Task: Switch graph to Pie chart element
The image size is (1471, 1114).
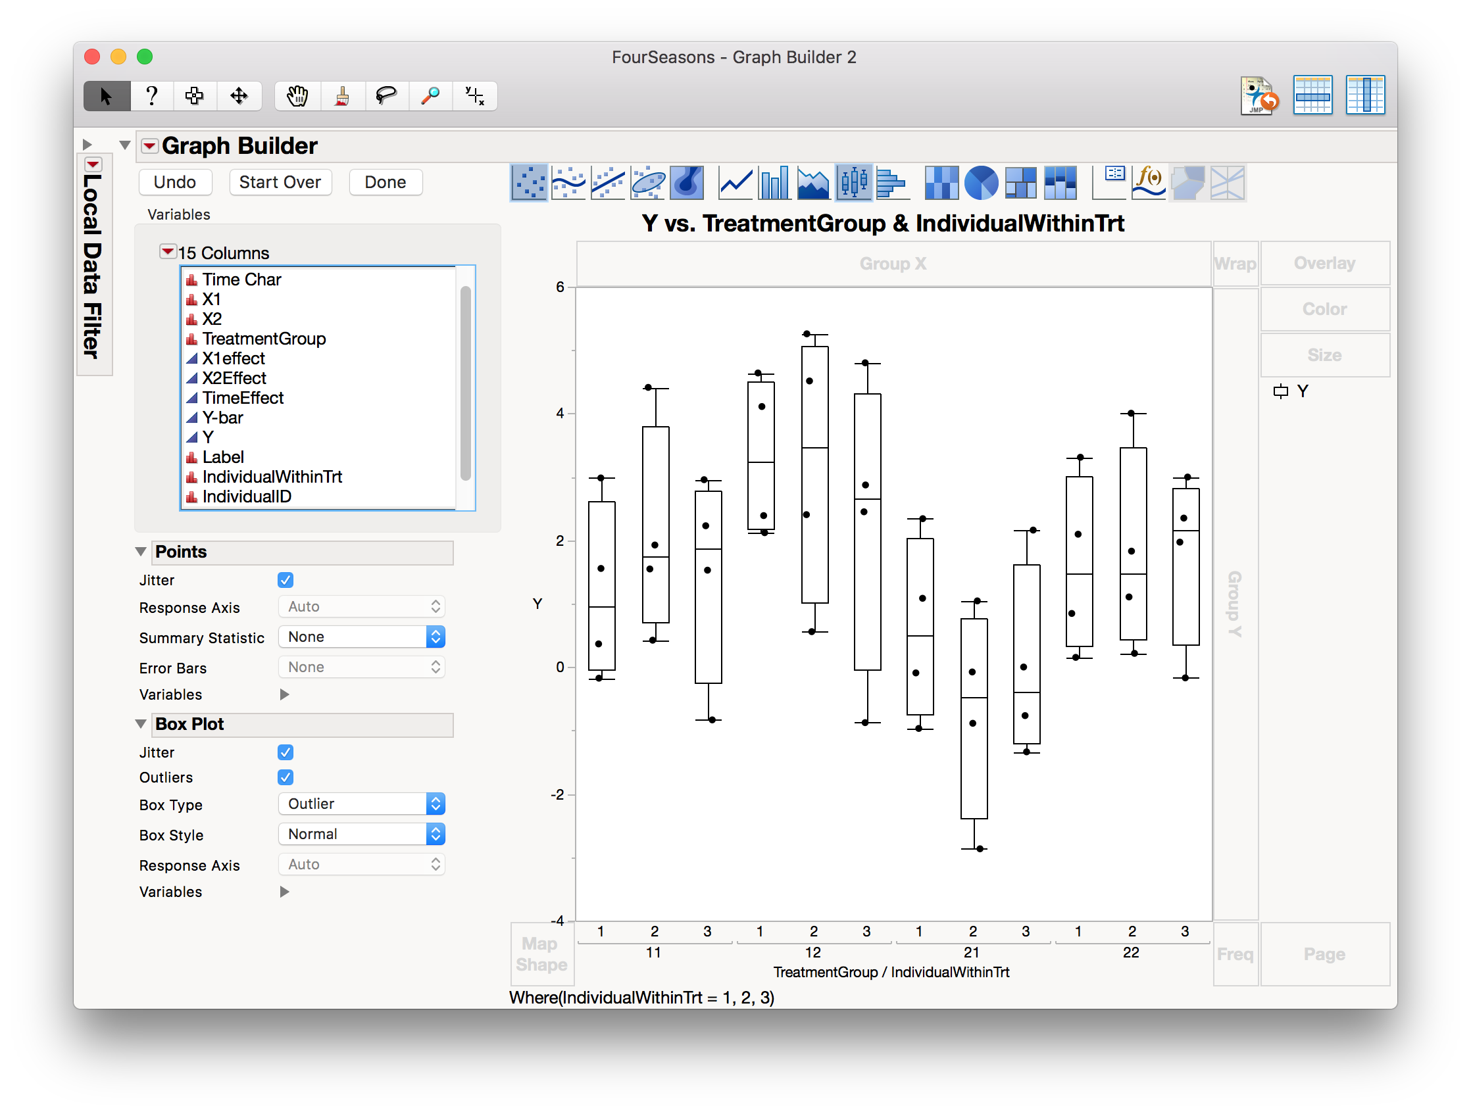Action: point(982,183)
